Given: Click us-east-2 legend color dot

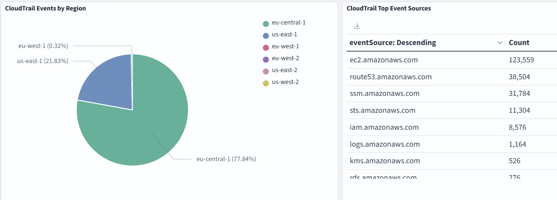Looking at the screenshot, I should coord(266,71).
